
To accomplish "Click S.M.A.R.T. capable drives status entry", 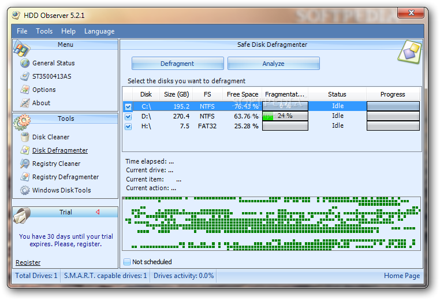I will 106,276.
